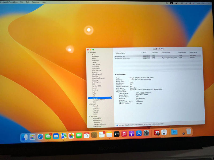The width and height of the screenshot is (214, 160).
Task: Open Control Center from the menu bar
Action: [x=190, y=3]
